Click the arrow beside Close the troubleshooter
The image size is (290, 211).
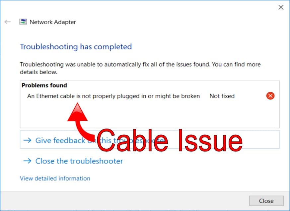(27, 161)
